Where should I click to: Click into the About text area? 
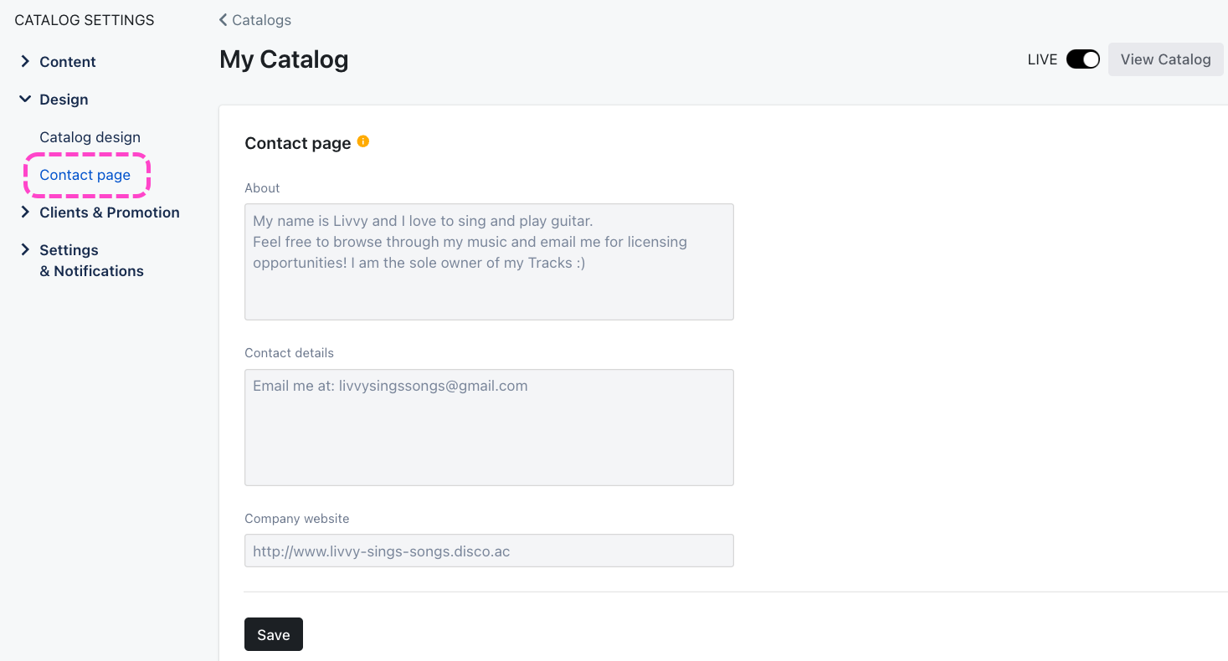(x=489, y=262)
